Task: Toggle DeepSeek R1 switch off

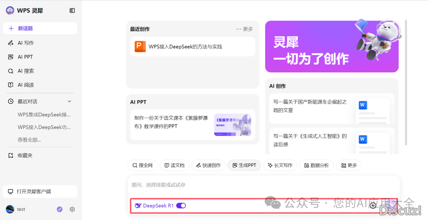Action: (181, 205)
